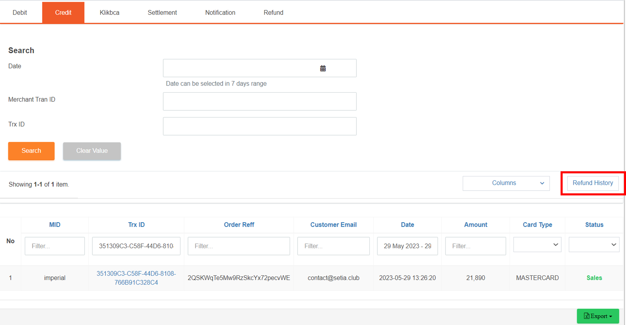The height and width of the screenshot is (325, 626).
Task: Expand the Card Type filter dropdown
Action: (x=537, y=245)
